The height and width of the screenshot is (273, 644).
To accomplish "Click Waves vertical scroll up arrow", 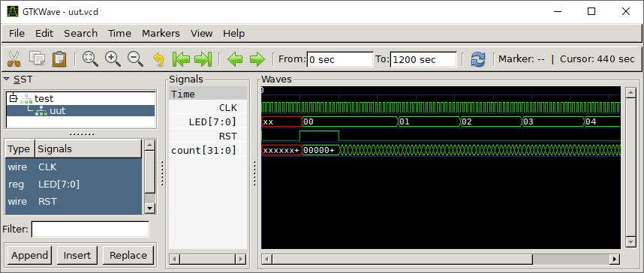I will point(630,92).
